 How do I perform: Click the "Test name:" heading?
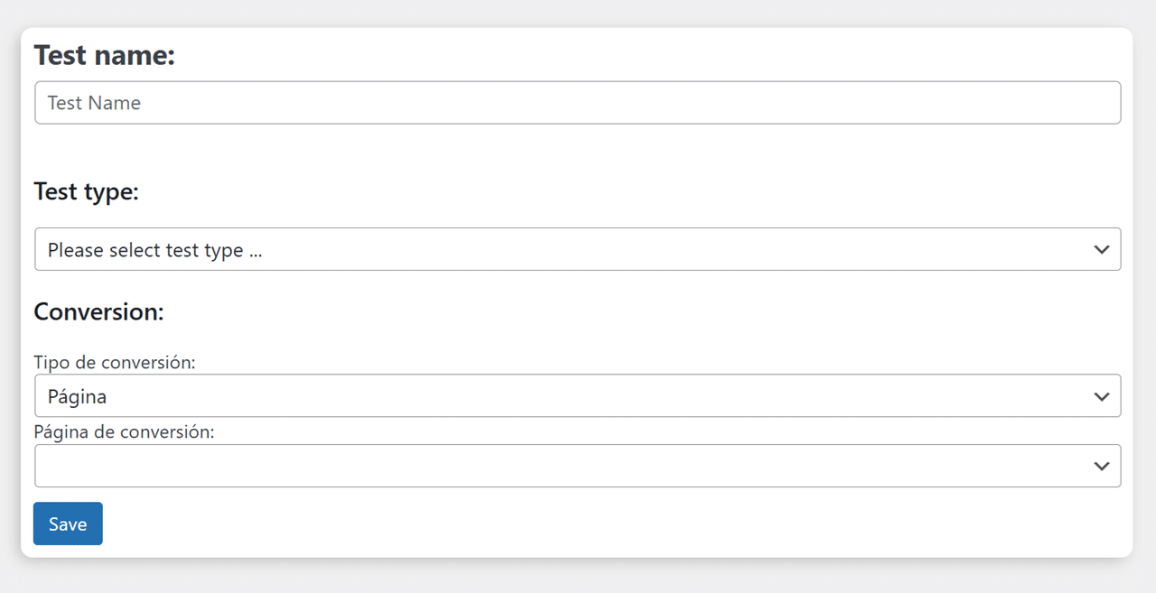(104, 56)
